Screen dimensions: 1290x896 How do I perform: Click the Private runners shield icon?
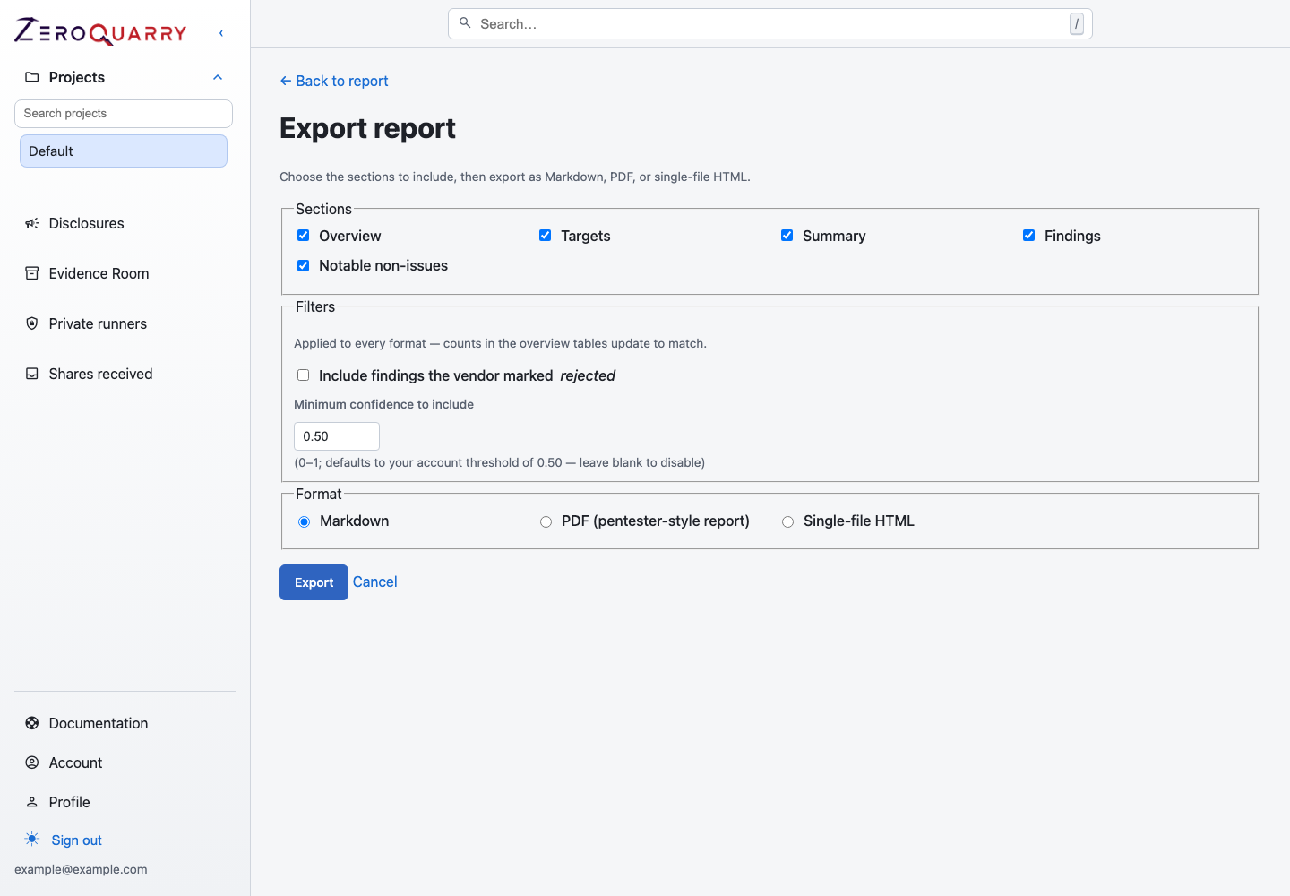(x=32, y=323)
